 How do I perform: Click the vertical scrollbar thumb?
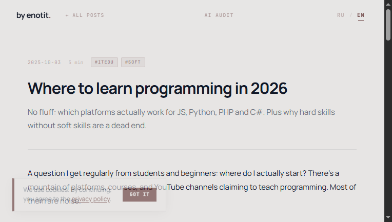click(388, 24)
